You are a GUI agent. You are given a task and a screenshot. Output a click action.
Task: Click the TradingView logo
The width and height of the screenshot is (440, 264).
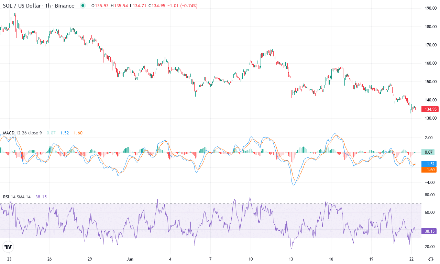[8, 247]
